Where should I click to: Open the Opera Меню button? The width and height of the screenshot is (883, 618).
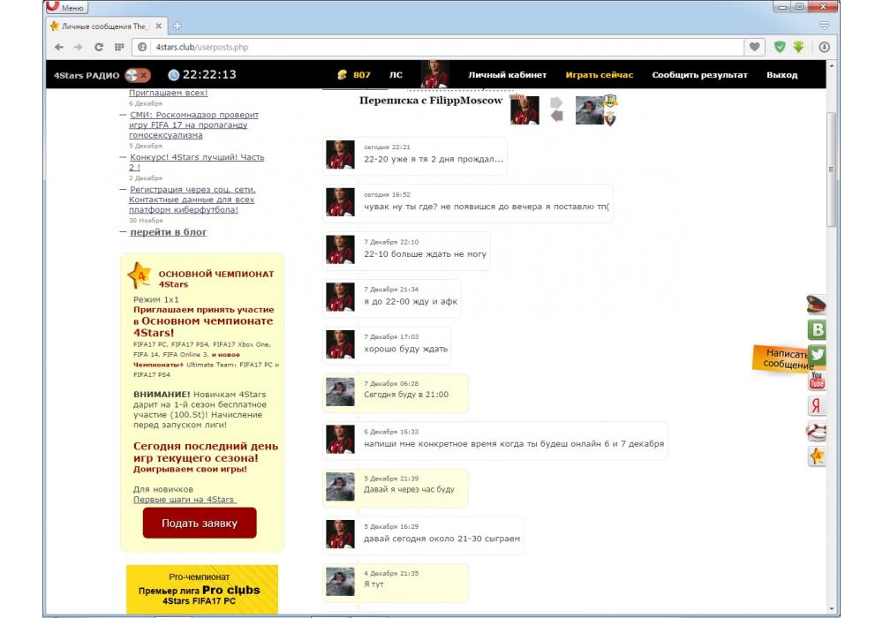pos(66,7)
